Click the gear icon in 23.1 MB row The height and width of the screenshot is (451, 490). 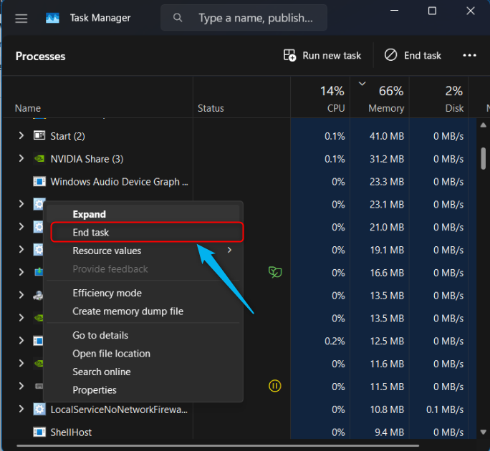coord(38,204)
